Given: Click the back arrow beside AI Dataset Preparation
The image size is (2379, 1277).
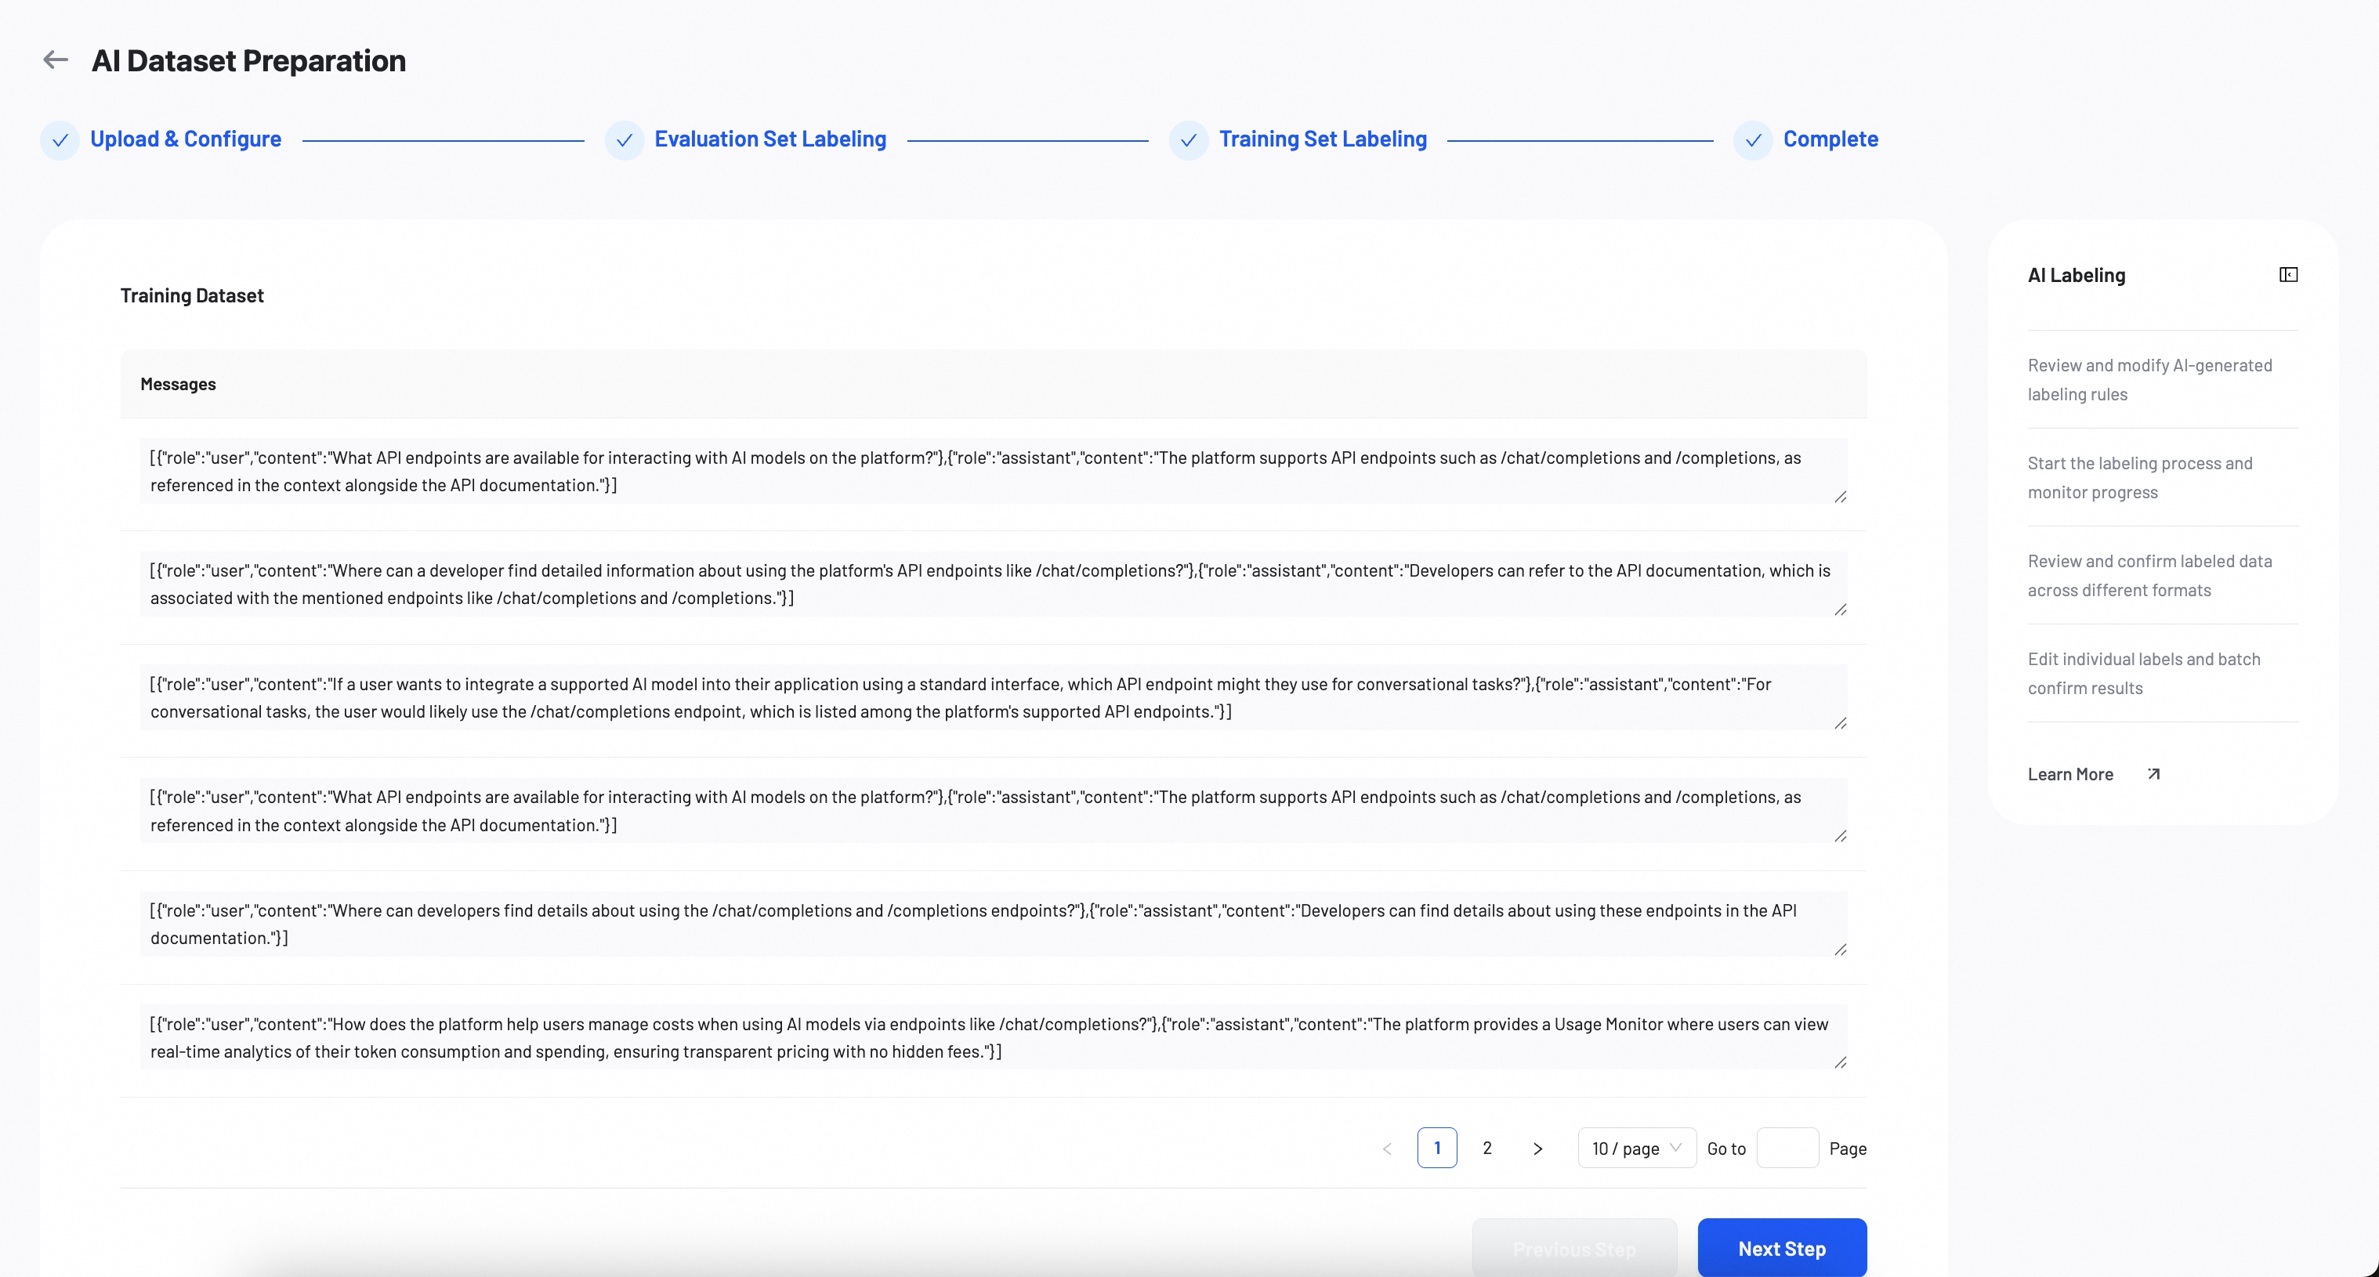Looking at the screenshot, I should [56, 60].
